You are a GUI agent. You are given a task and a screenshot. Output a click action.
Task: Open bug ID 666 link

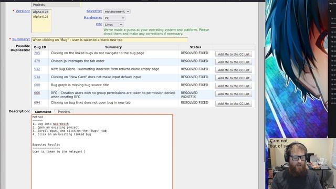coord(37,93)
